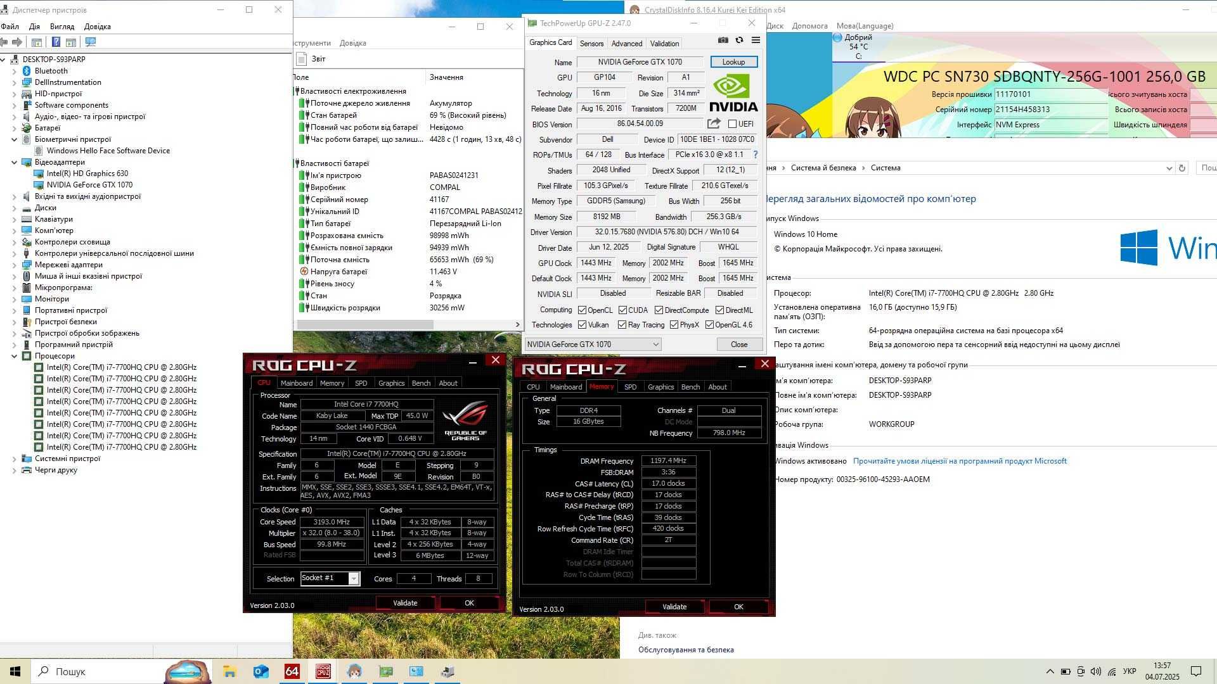Screen dimensions: 1217x684
Task: Select Intel(R) HD Graphics 630 in the device tree
Action: point(87,174)
